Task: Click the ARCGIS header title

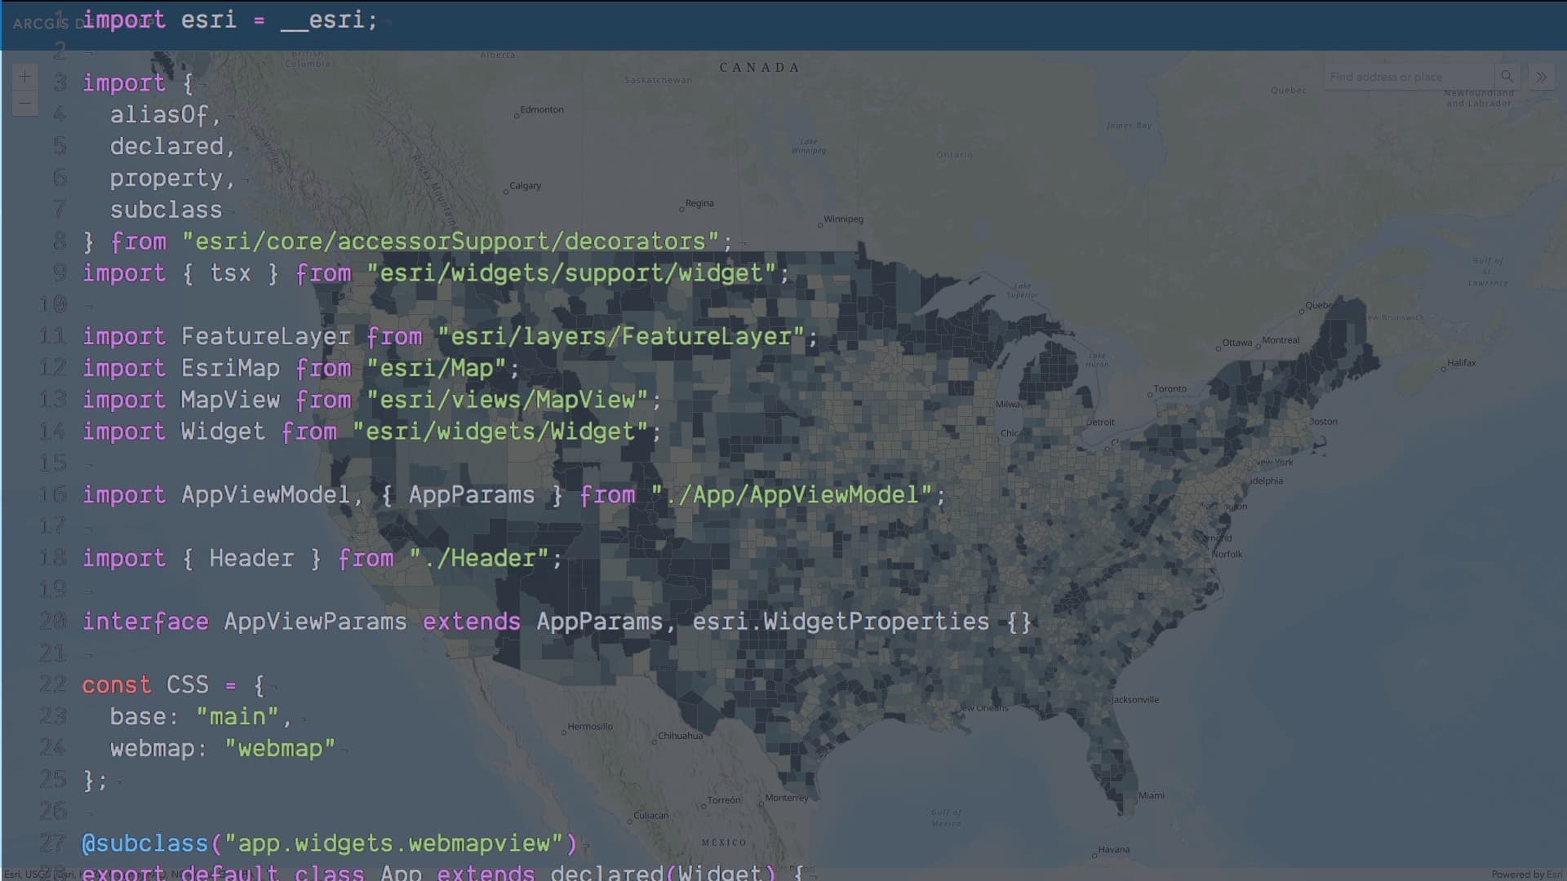Action: tap(41, 24)
